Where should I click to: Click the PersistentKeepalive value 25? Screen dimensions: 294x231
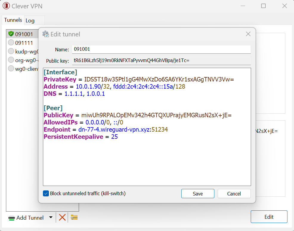pos(114,137)
